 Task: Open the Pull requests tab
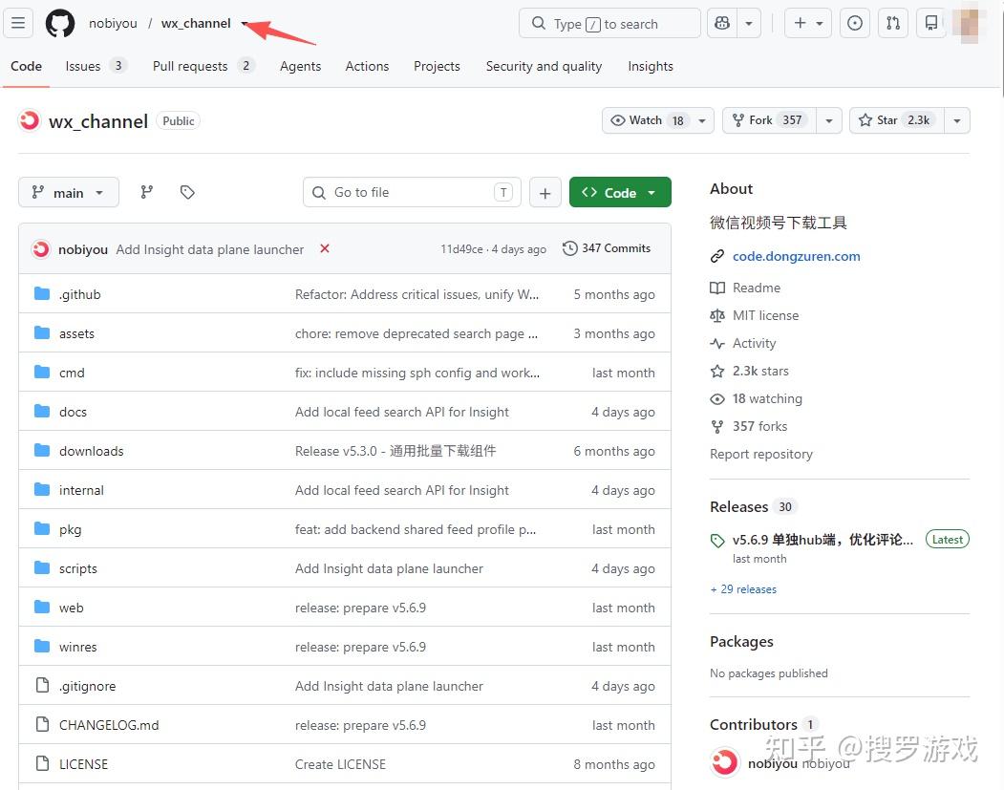[x=203, y=66]
